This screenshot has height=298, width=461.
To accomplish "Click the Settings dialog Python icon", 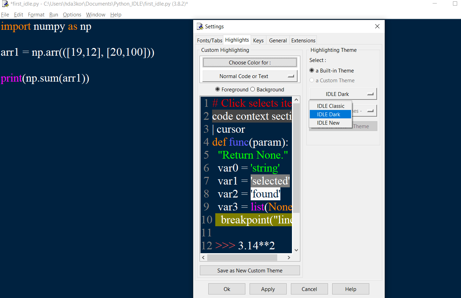I will click(200, 26).
